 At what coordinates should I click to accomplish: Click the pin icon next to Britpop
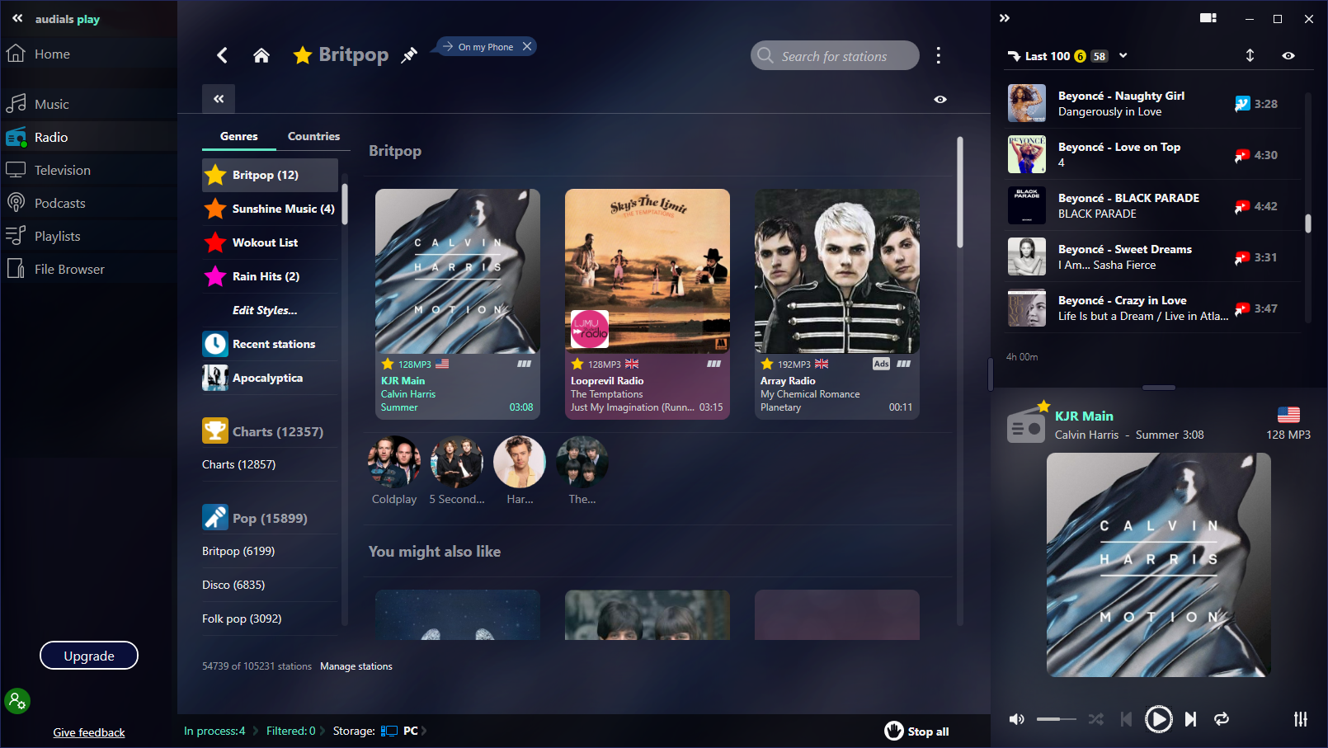(x=409, y=55)
